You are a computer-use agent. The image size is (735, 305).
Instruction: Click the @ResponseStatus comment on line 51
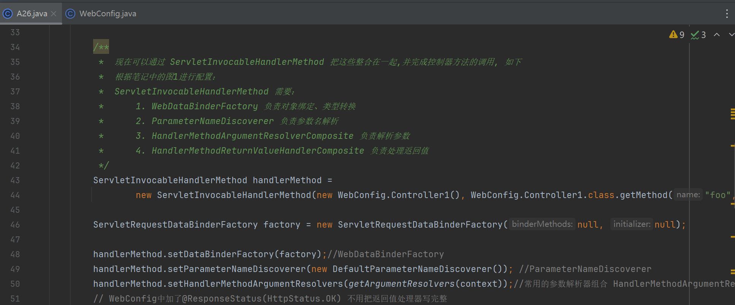[x=261, y=299]
